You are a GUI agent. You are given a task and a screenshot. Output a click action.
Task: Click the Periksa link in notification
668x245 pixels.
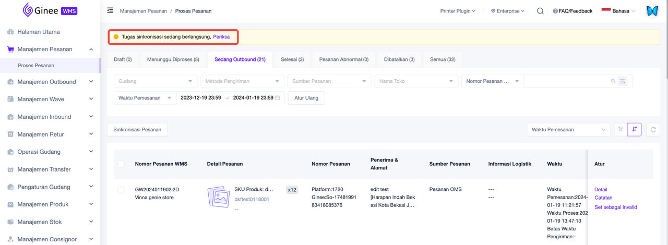tap(221, 37)
